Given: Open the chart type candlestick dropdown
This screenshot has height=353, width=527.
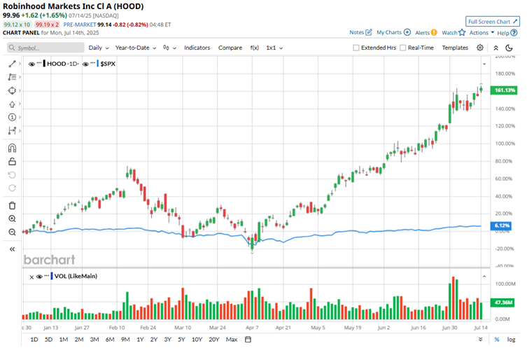Looking at the screenshot, I should (x=169, y=48).
